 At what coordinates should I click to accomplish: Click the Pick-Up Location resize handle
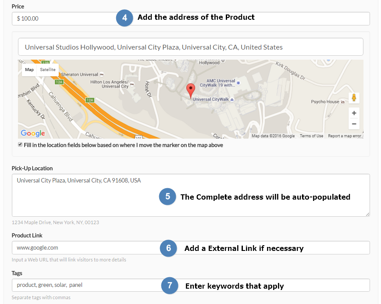368,214
